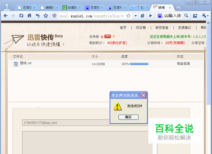Minimize the browser window
The width and height of the screenshot is (212, 154).
tap(189, 2)
